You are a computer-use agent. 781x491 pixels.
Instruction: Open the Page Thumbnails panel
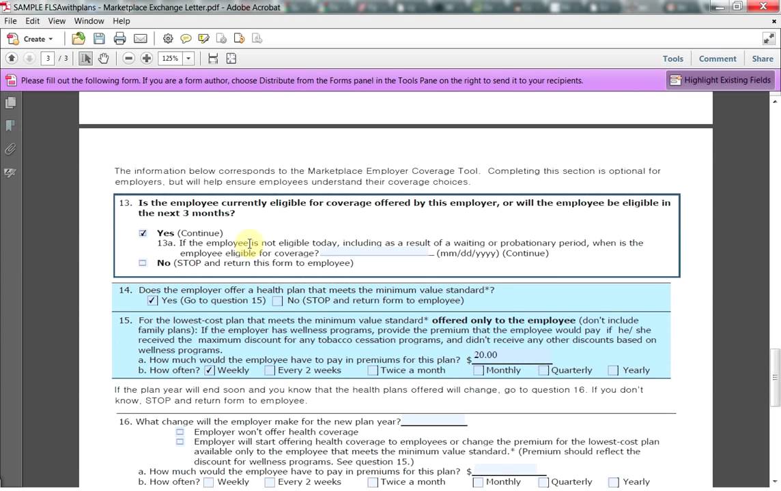(10, 102)
